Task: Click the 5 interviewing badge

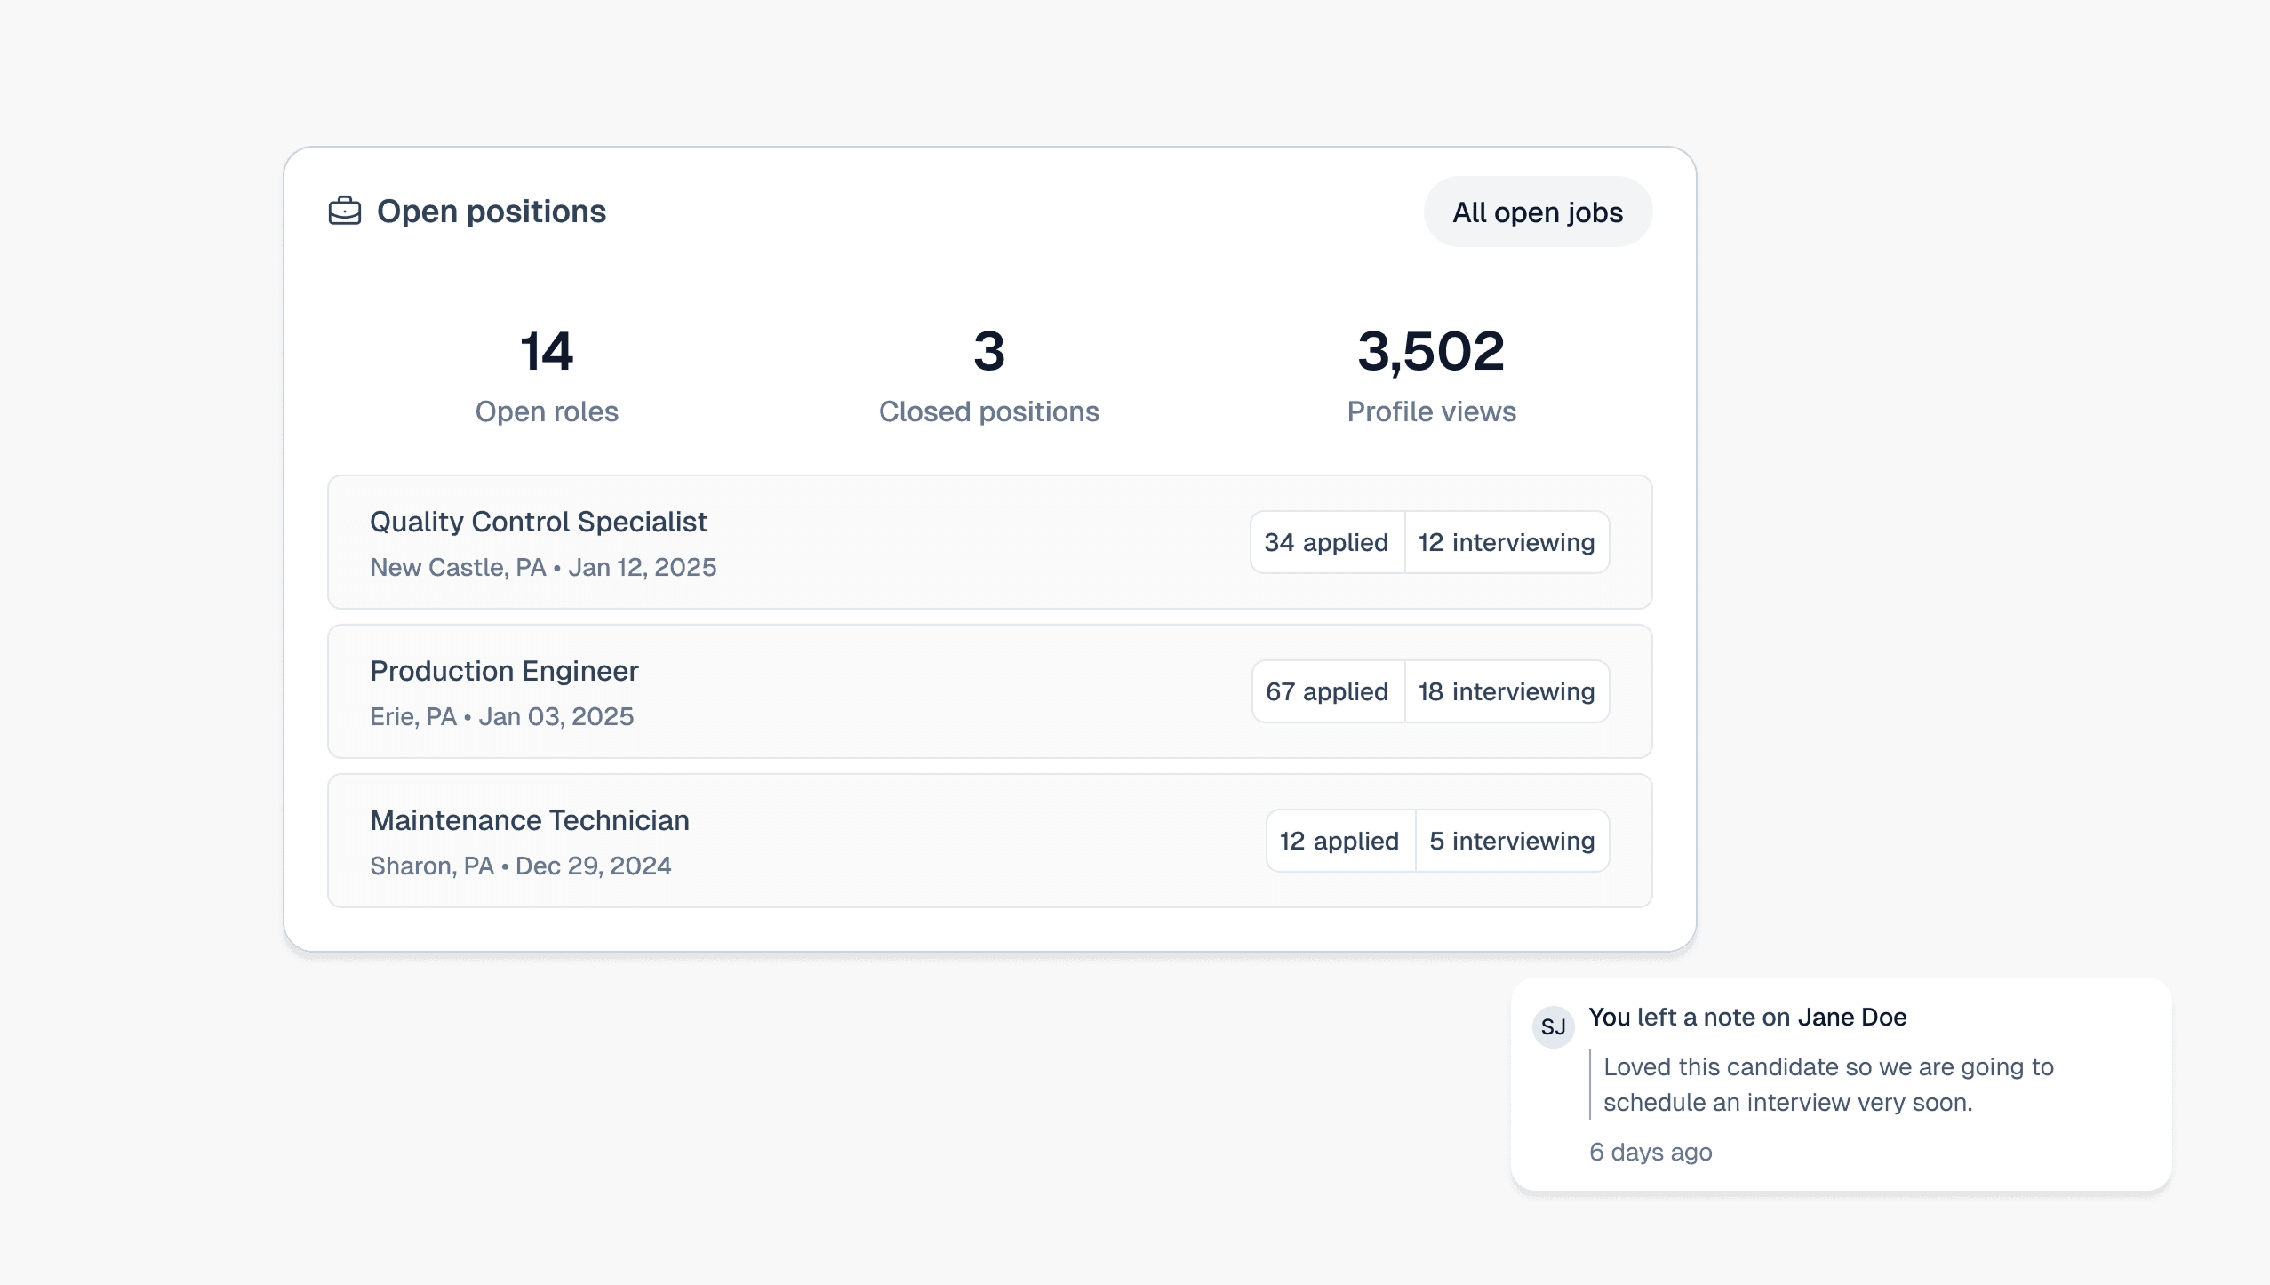Action: 1511,841
